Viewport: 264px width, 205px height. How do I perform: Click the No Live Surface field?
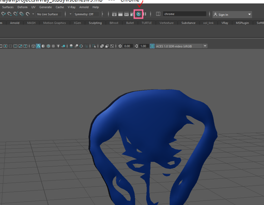[49, 14]
